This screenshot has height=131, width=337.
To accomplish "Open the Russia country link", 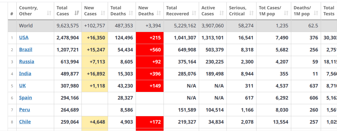I will coord(27,62).
